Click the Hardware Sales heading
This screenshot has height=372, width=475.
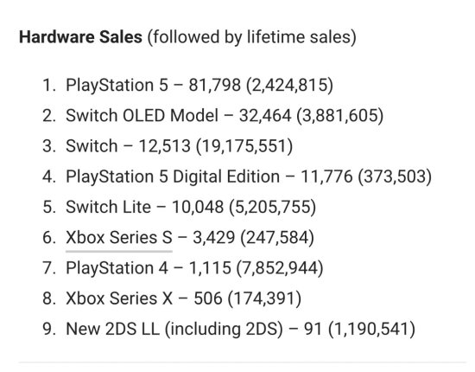point(80,37)
